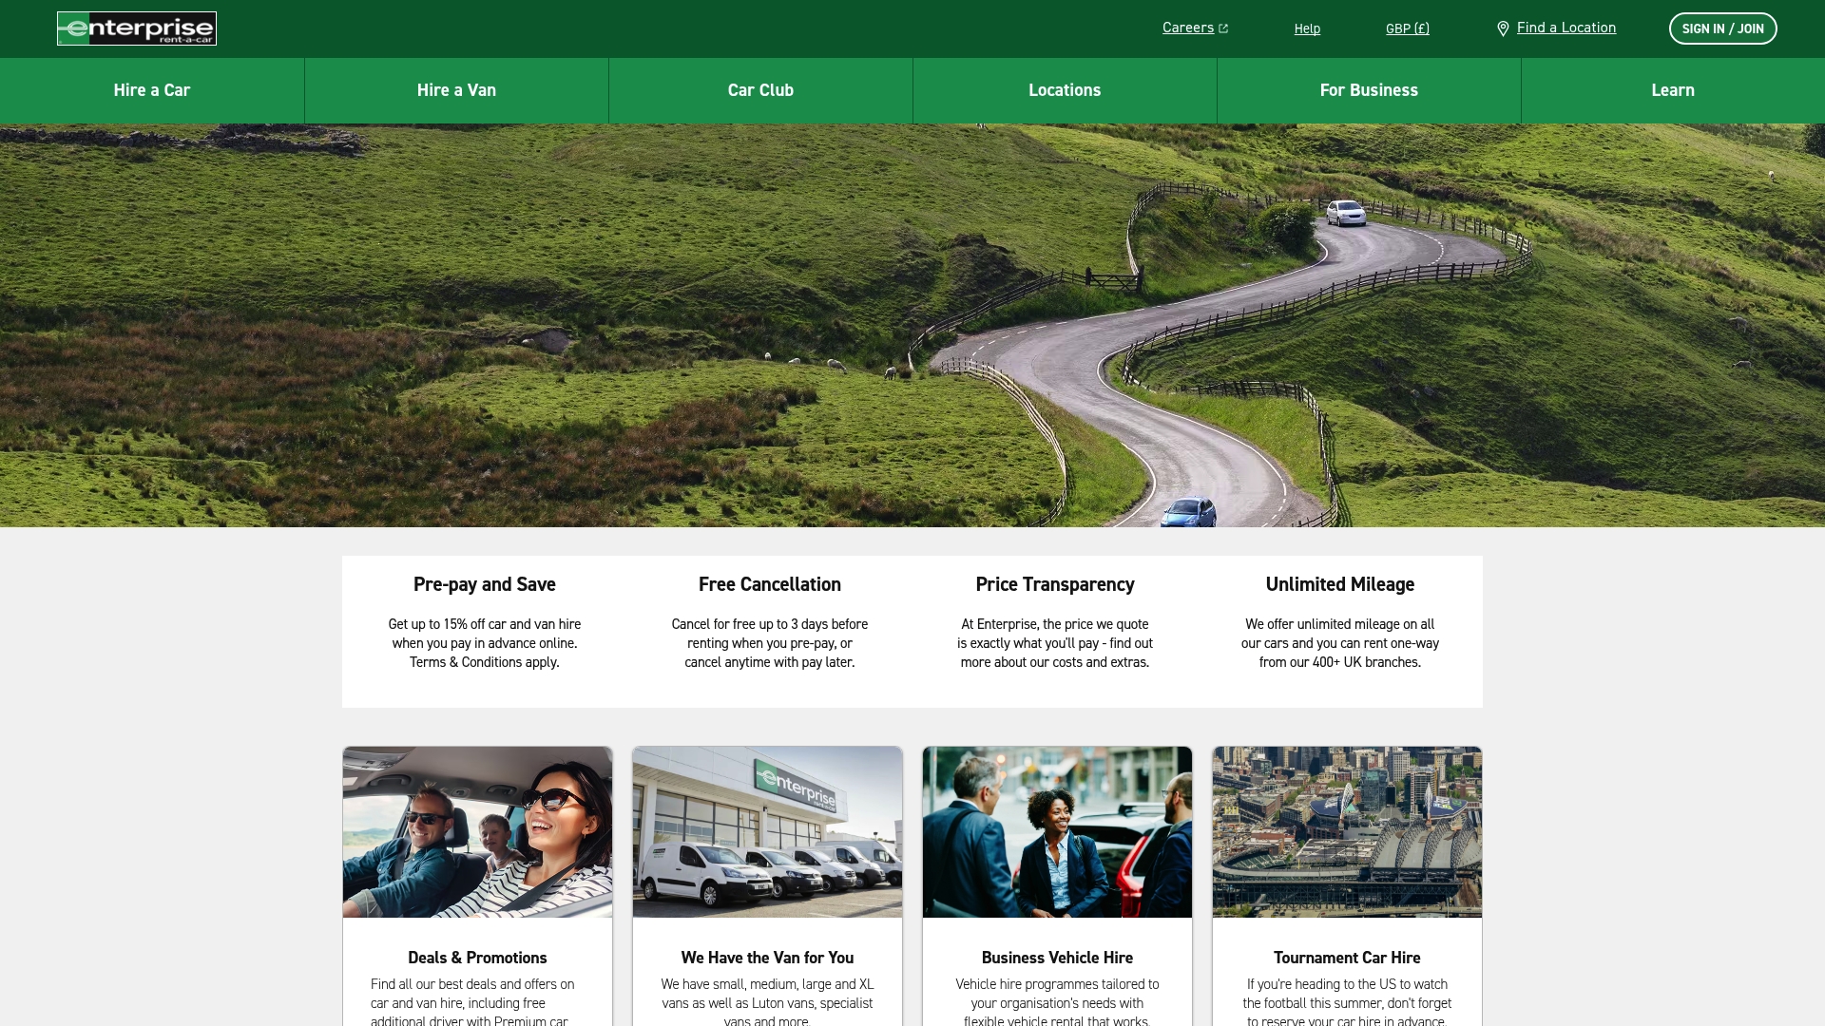This screenshot has height=1026, width=1825.
Task: Expand the For Business menu
Action: [x=1369, y=90]
